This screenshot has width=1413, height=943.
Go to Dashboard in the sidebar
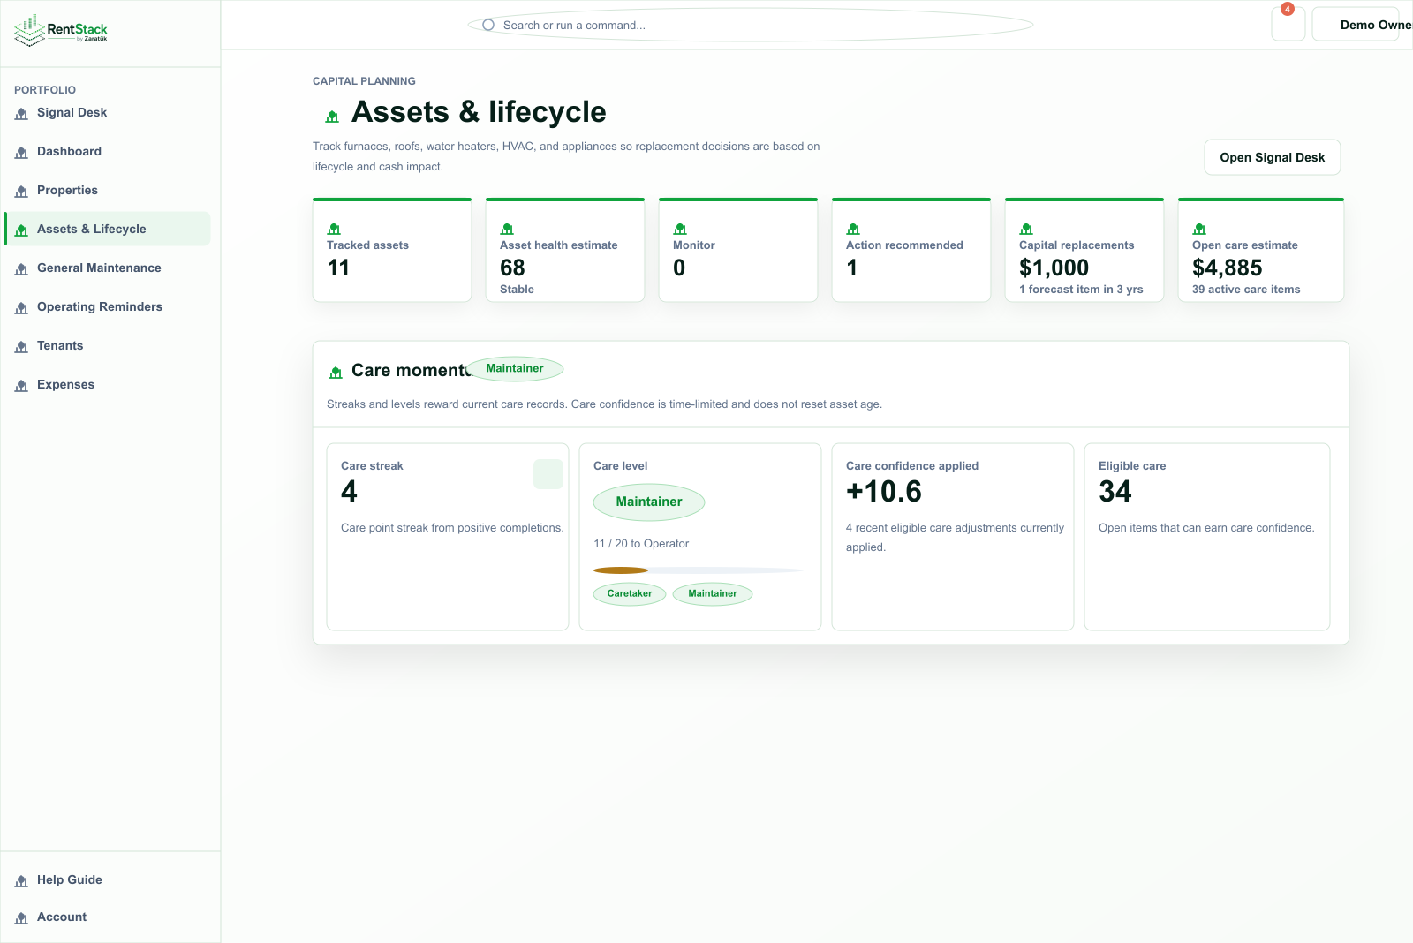click(x=107, y=151)
